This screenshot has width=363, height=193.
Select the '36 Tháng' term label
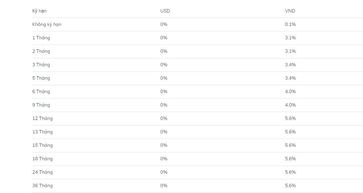(x=42, y=186)
